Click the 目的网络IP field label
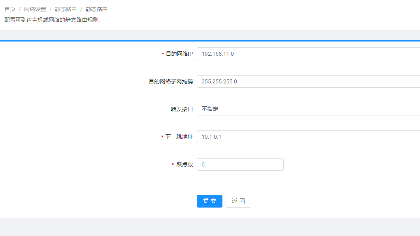 [x=179, y=54]
